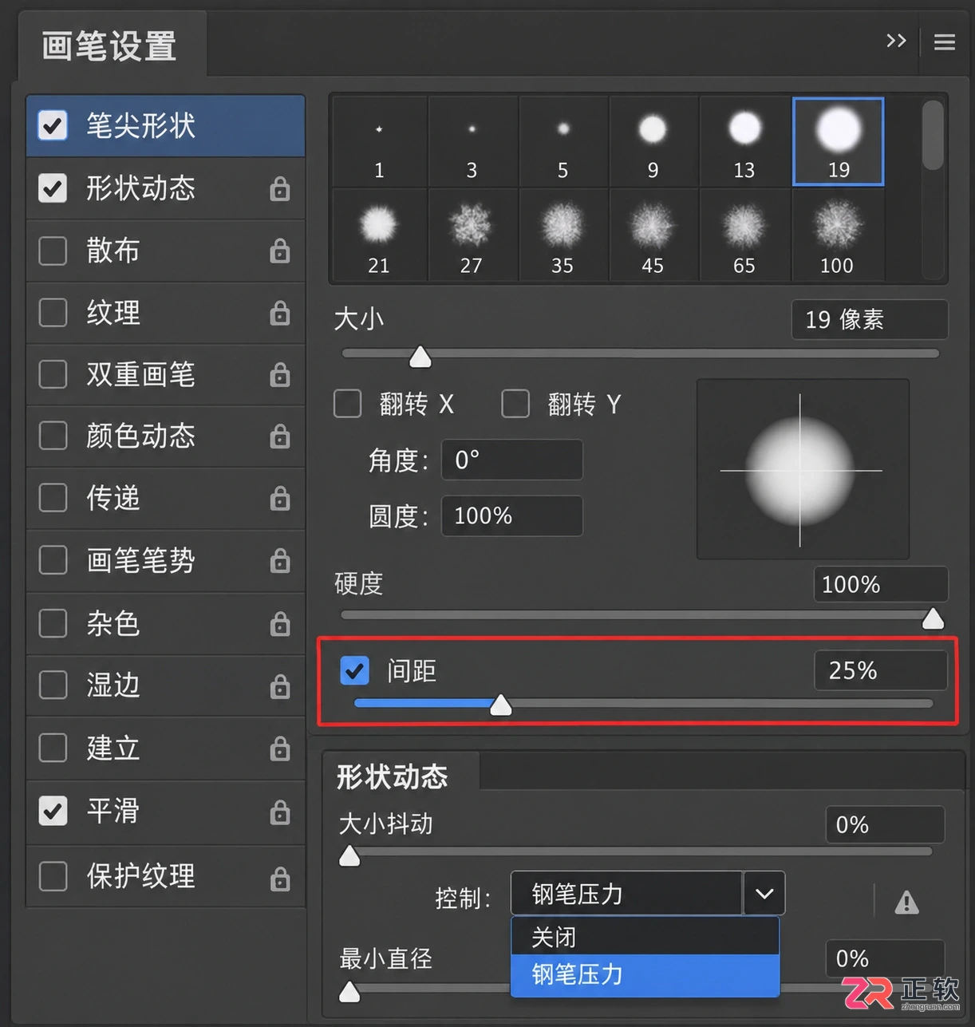Check the 翻转 X box
Image resolution: width=975 pixels, height=1027 pixels.
pyautogui.click(x=347, y=404)
